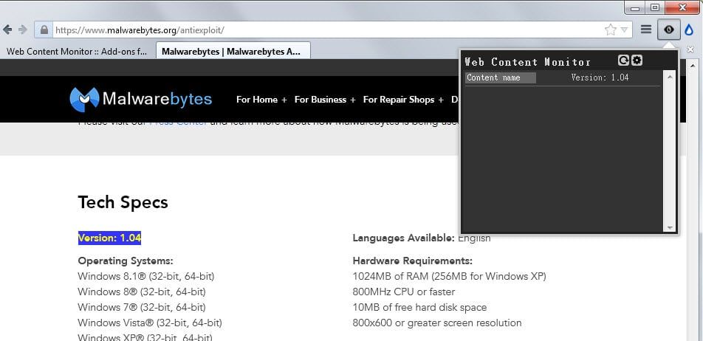Image resolution: width=703 pixels, height=341 pixels.
Task: Click Windows 8.1 (32-bit, 64-bit) line
Action: coord(146,277)
